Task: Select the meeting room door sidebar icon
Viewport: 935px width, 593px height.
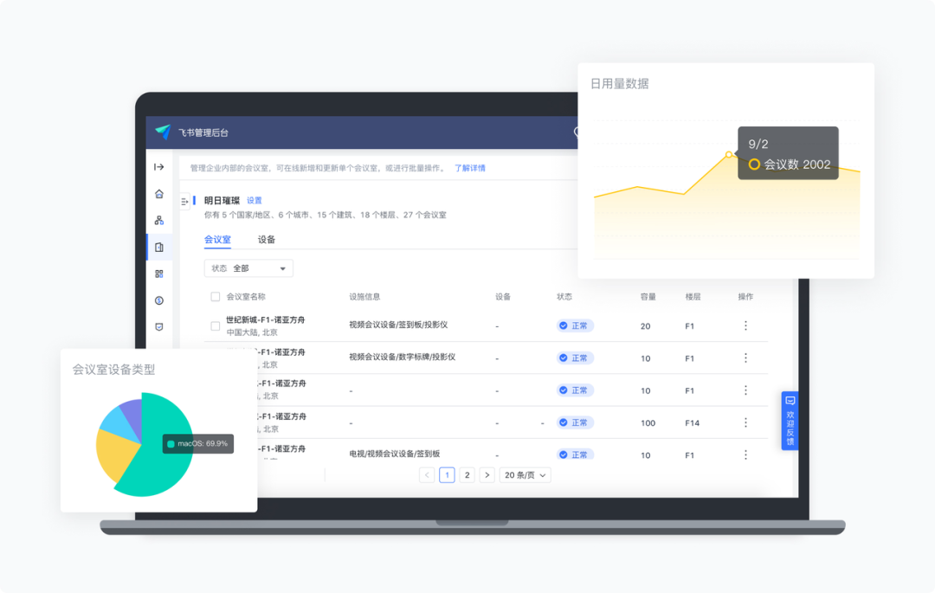Action: pyautogui.click(x=159, y=248)
